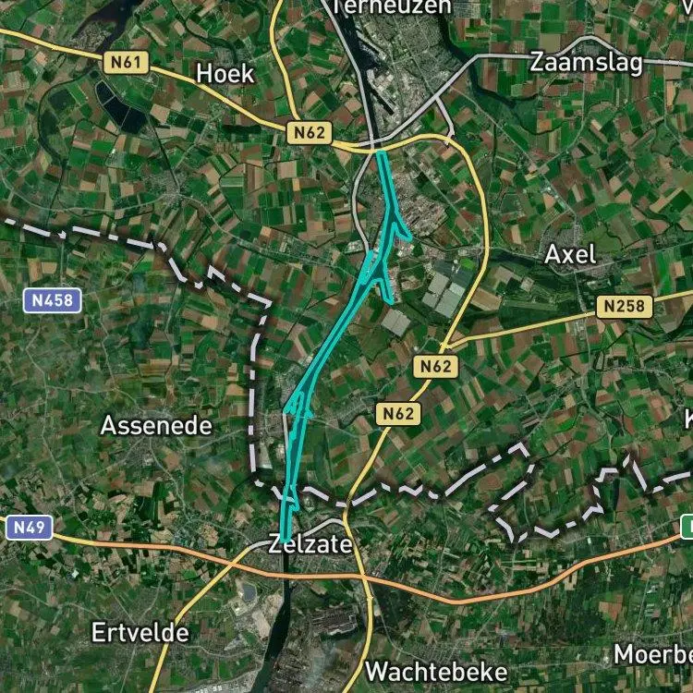693x693 pixels.
Task: Click the green shield at right edge
Action: pos(687,527)
